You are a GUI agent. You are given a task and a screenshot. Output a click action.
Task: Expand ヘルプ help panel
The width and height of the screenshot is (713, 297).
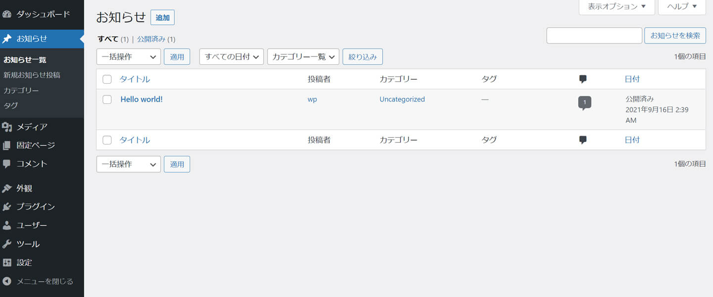tap(682, 7)
